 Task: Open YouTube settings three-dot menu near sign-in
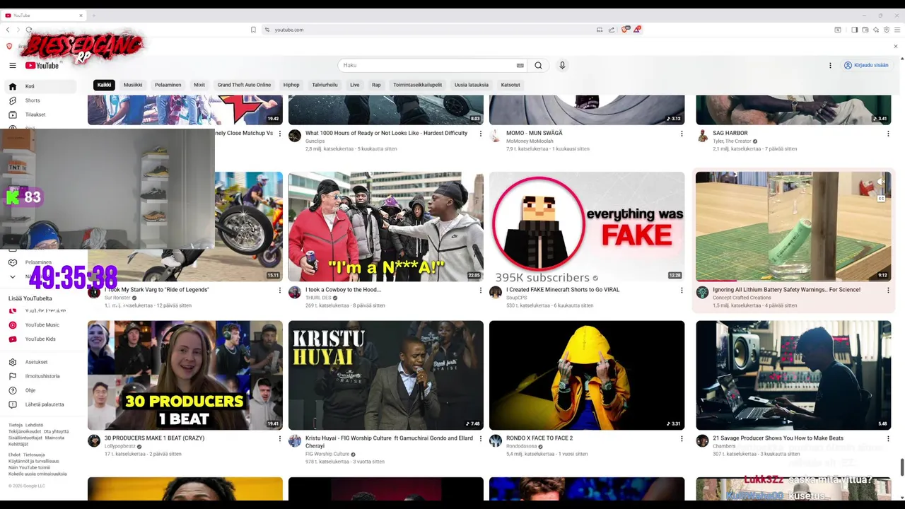(x=830, y=65)
